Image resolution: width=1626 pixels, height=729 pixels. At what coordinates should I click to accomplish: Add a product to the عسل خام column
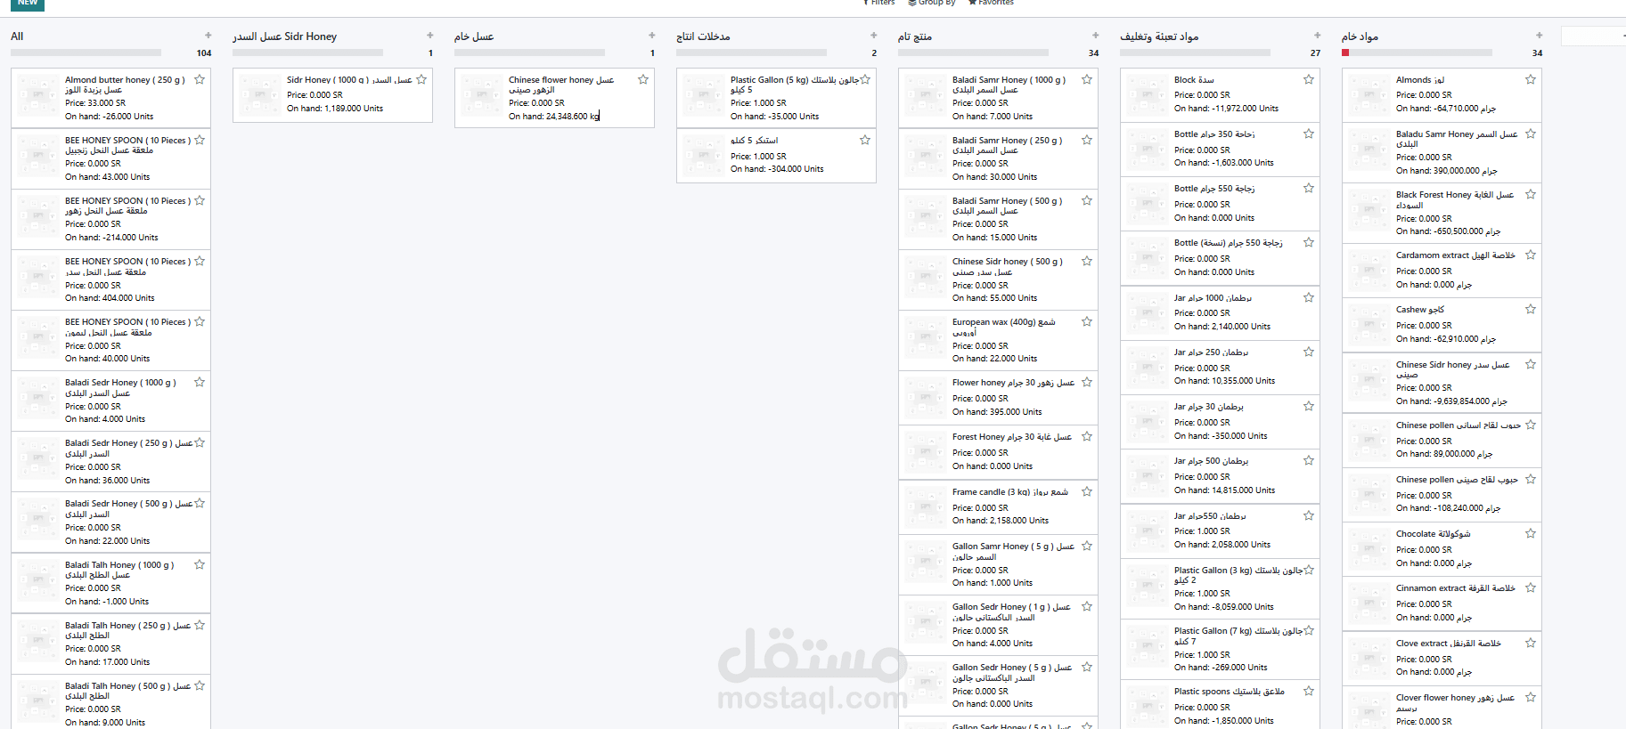[x=652, y=36]
